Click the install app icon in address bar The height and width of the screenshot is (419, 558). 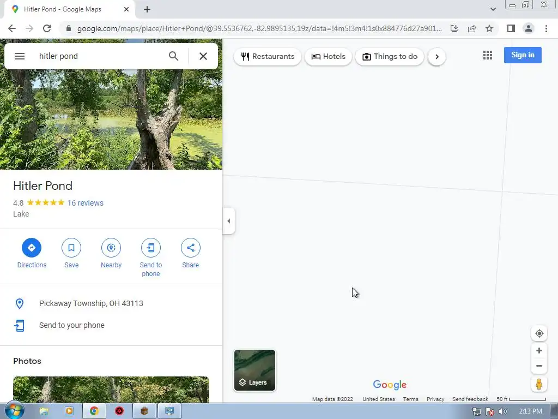point(454,28)
